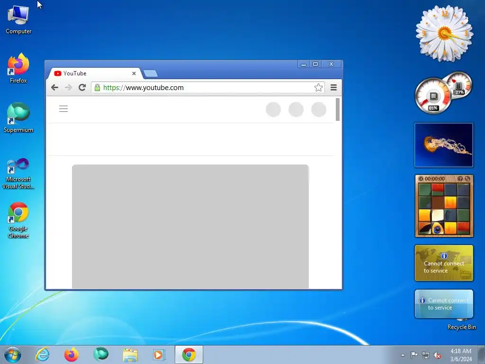485x364 pixels.
Task: Launch Internet Explorer from the taskbar
Action: coord(42,355)
